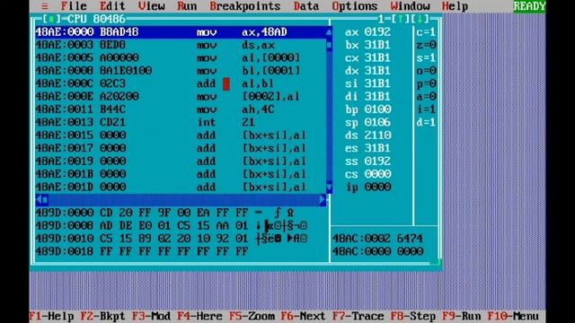
Task: Select the ax register value 0192
Action: [x=377, y=32]
